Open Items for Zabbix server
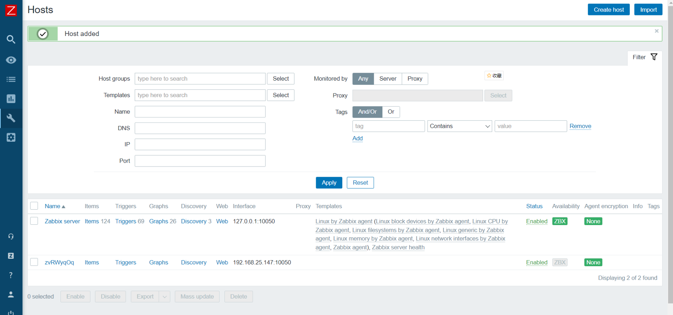673x315 pixels. point(92,221)
